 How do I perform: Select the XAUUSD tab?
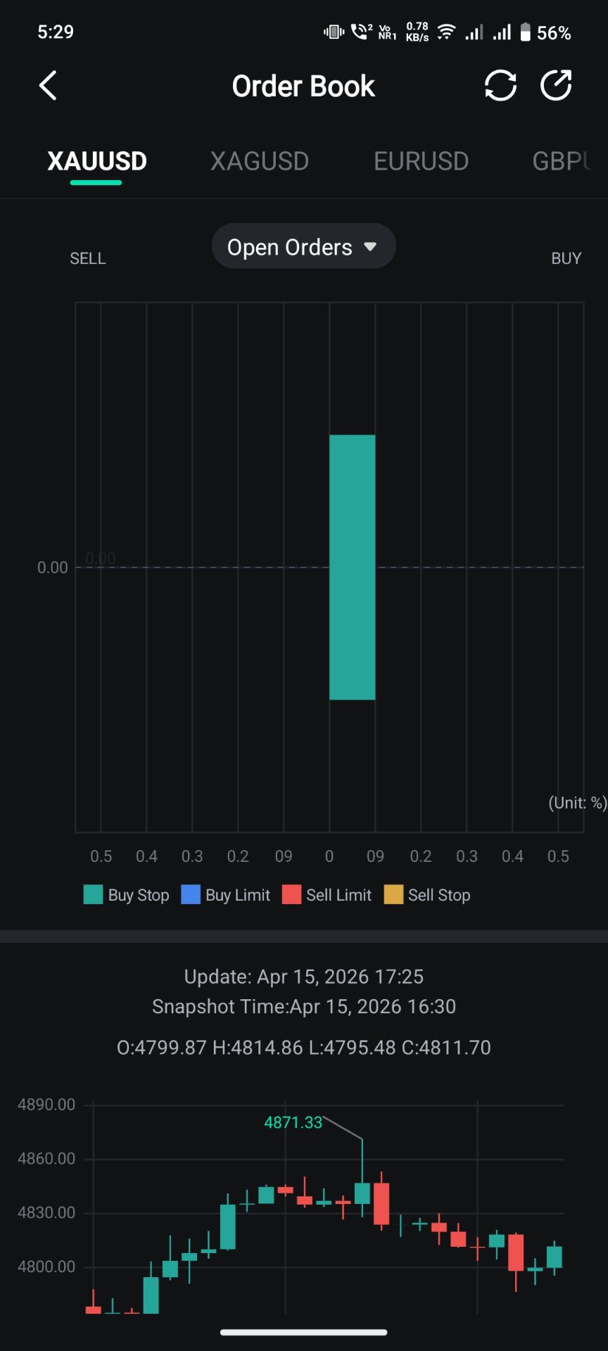[x=97, y=161]
